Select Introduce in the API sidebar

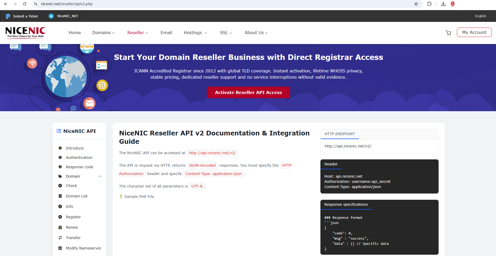[x=75, y=148]
